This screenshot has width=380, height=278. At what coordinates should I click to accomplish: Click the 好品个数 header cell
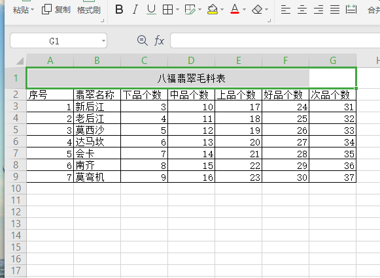click(x=285, y=95)
